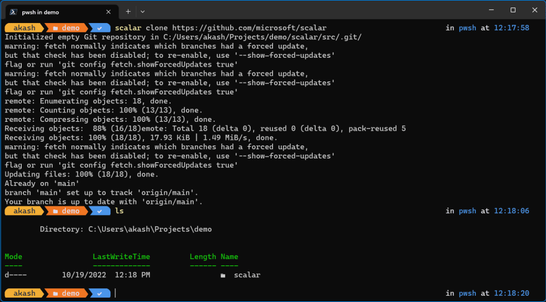Click the 'Directory: C:\Users\akash\Projects\demo' line
Viewport: 546px width, 302px height.
click(x=126, y=229)
